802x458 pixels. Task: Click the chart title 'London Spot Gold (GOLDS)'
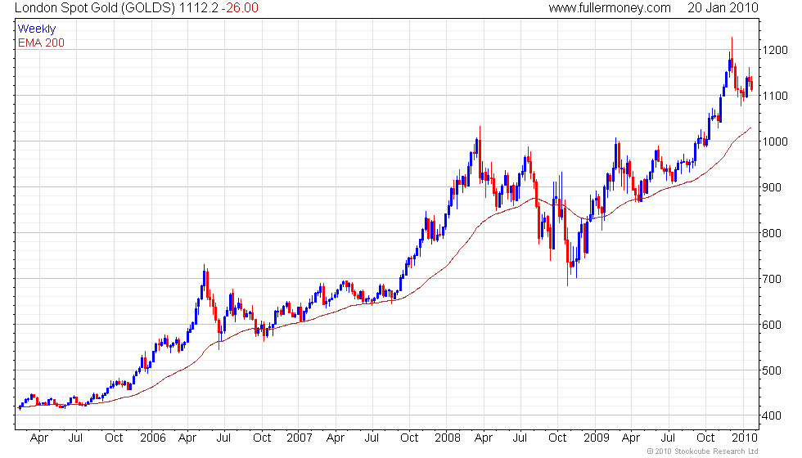(x=95, y=7)
